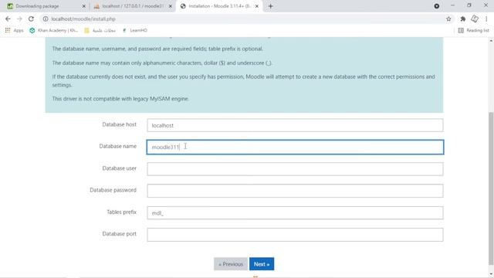
Task: Open Chrome three-dot menu
Action: [486, 19]
